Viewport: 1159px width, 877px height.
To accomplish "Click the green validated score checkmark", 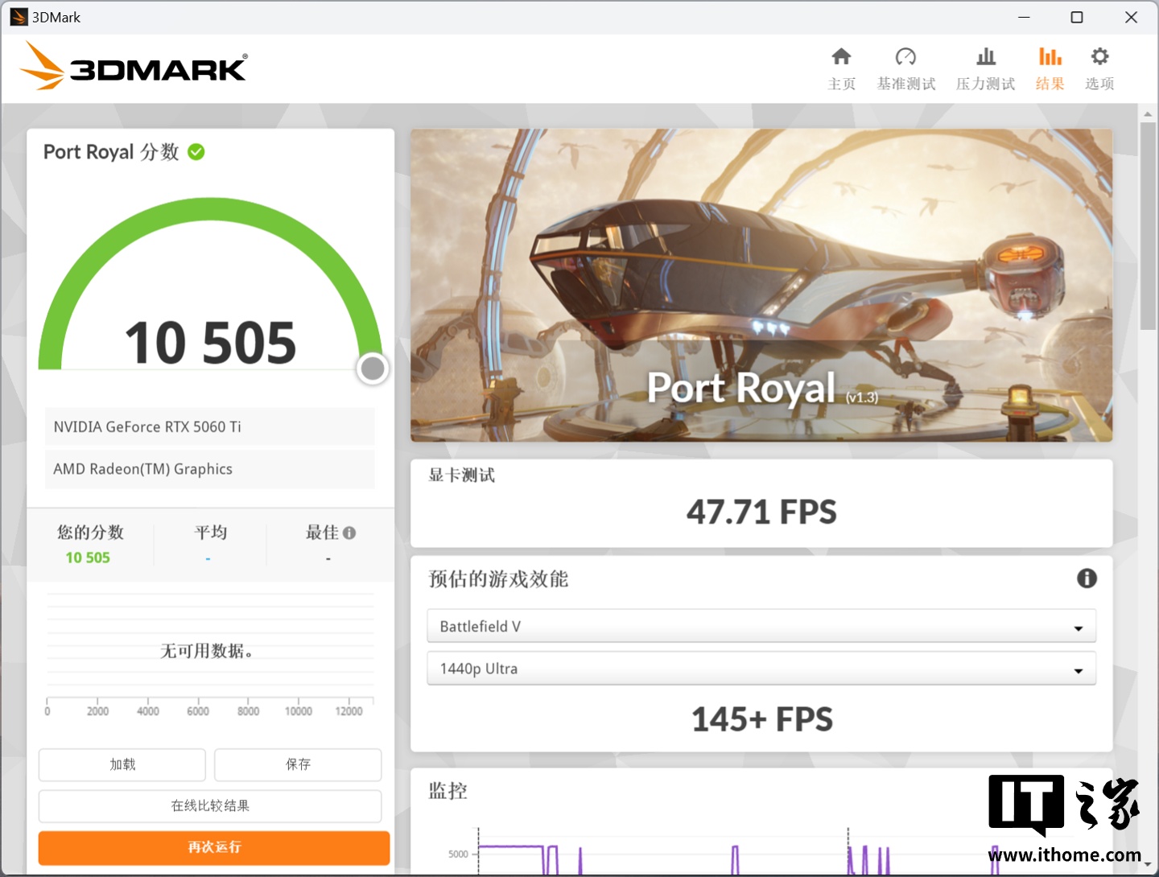I will (196, 152).
